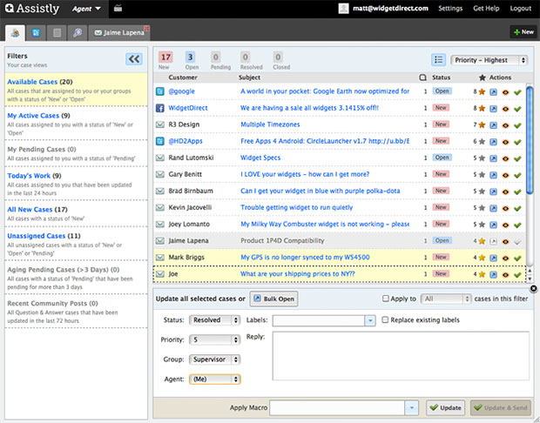The height and width of the screenshot is (423, 540).
Task: Open the WidgetDirect case with the blue arrow icon
Action: [494, 109]
